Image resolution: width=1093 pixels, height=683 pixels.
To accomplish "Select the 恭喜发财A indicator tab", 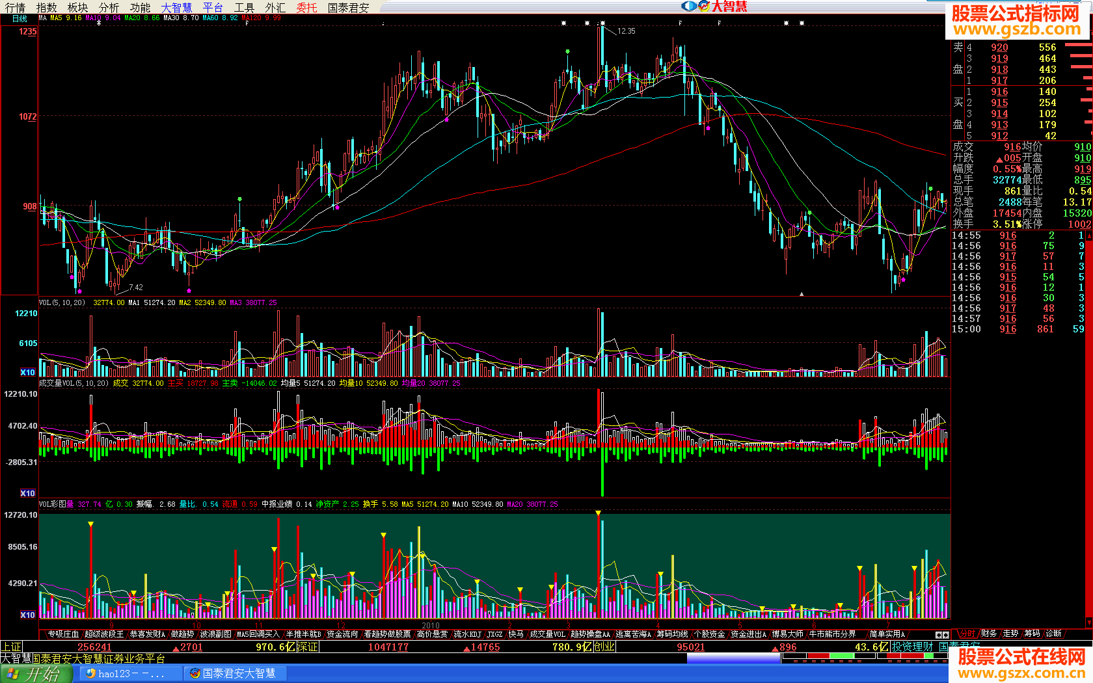I will point(148,634).
